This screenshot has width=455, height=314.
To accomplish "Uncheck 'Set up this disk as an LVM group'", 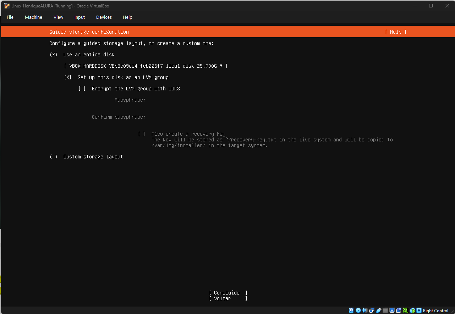I will tap(68, 77).
